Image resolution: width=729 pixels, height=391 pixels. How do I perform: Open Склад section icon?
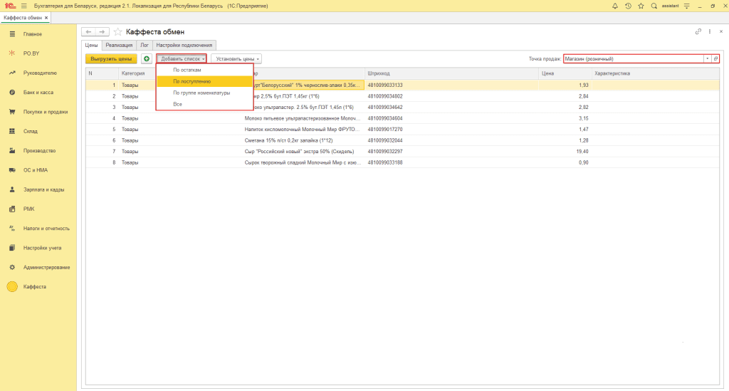(12, 131)
